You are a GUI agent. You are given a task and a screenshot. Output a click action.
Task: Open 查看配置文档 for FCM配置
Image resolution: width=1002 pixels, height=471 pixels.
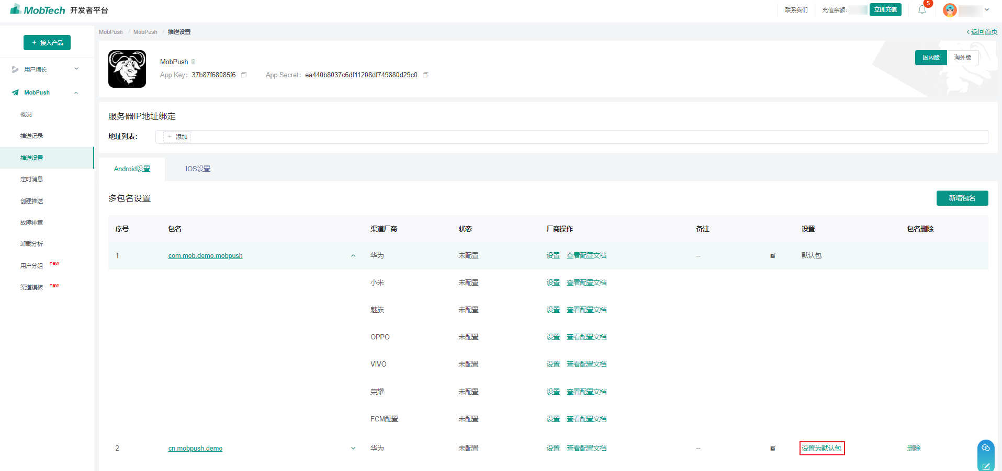[587, 419]
